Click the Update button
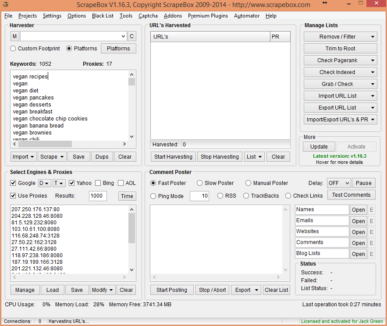 click(319, 147)
